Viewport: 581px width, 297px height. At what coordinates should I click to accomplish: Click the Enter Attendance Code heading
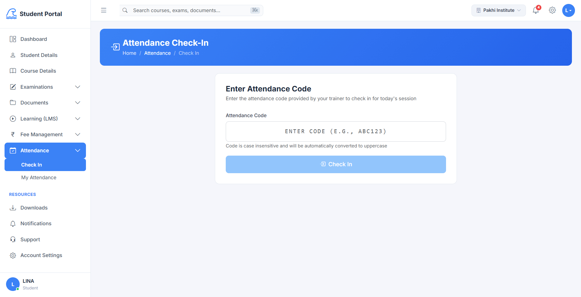pos(268,89)
